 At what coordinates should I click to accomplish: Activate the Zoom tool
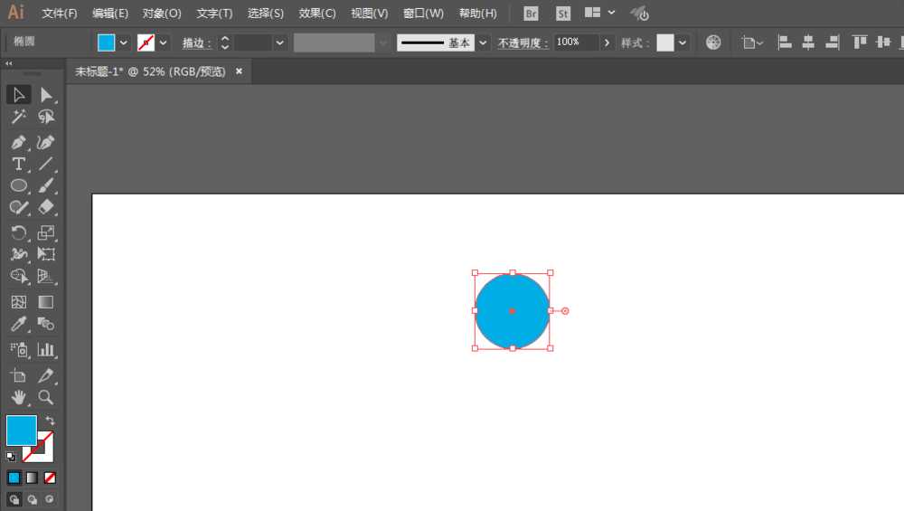(46, 397)
